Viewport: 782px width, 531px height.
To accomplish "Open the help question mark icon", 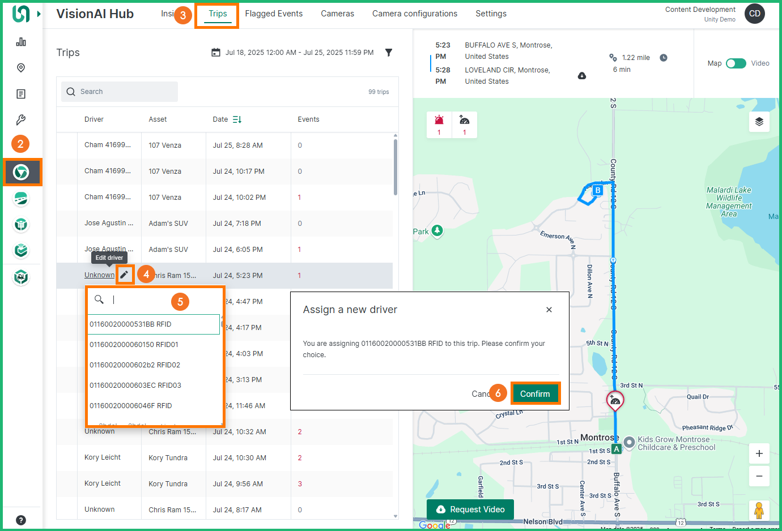I will coord(20,519).
